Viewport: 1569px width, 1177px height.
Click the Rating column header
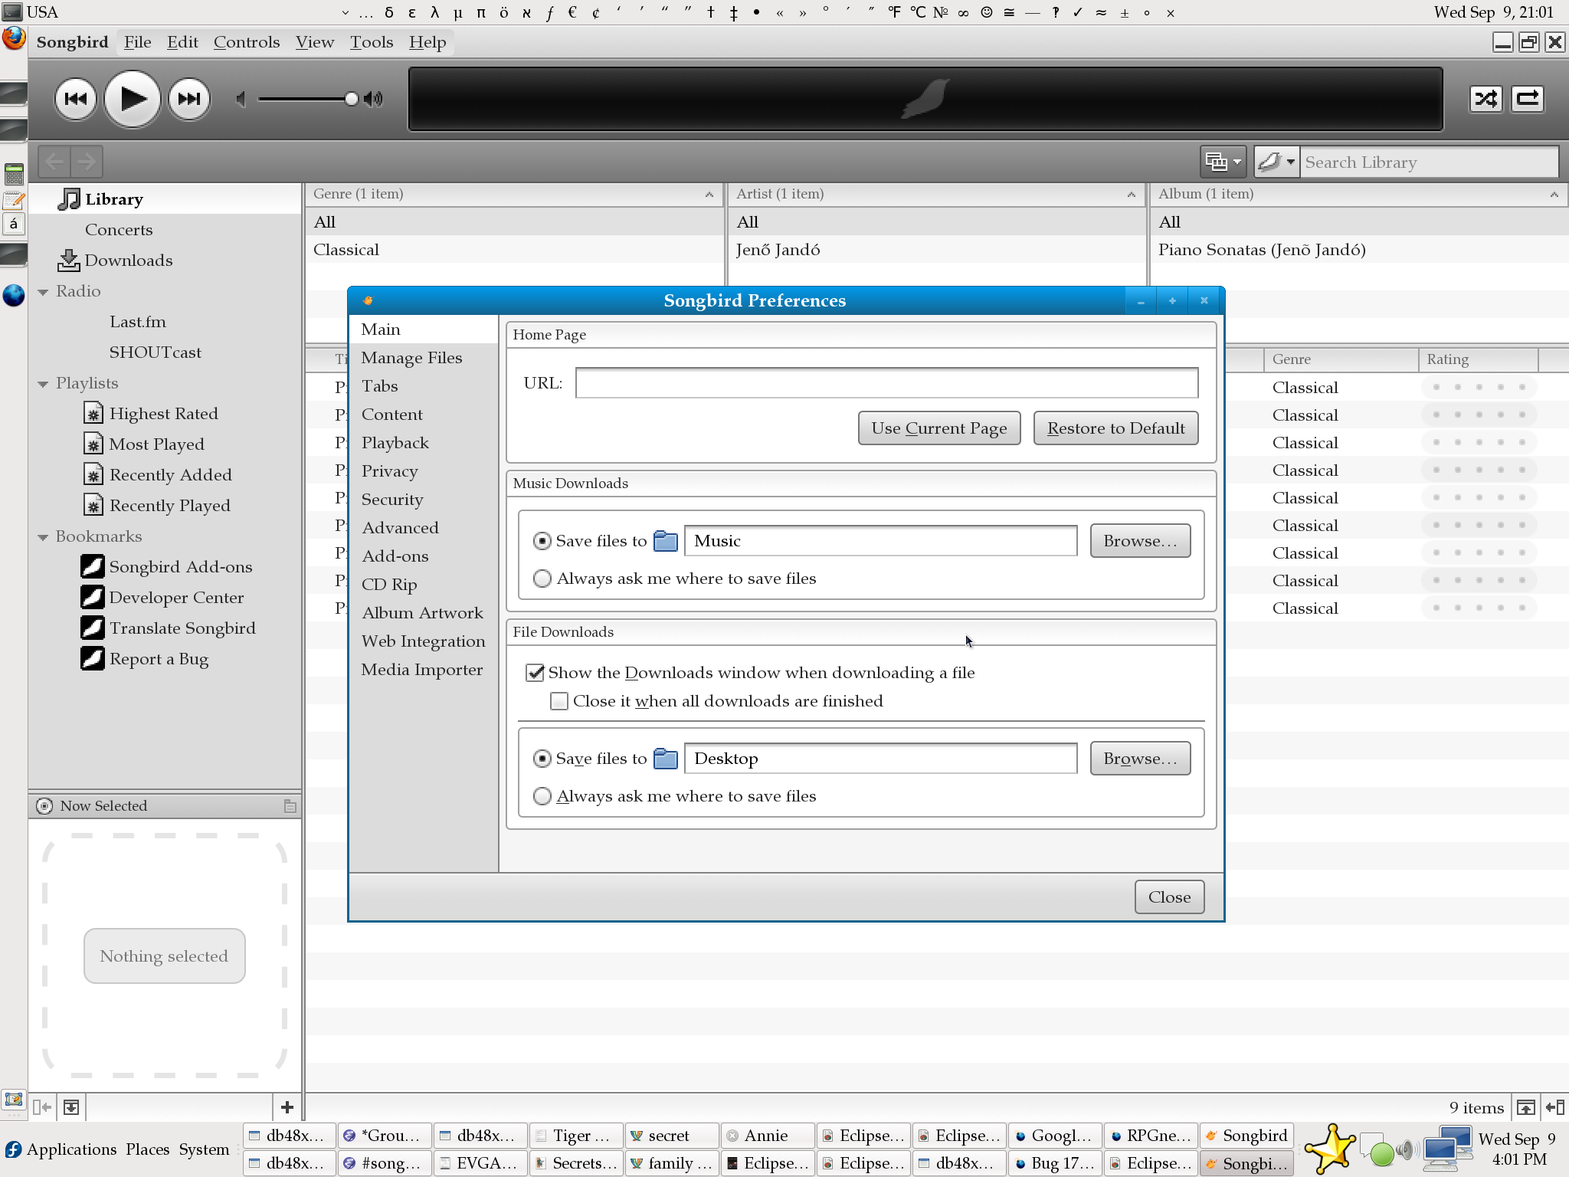(x=1478, y=359)
